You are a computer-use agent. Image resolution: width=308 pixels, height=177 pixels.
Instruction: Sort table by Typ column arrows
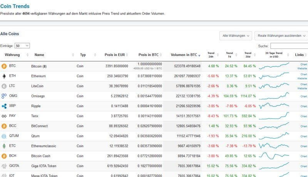point(95,55)
